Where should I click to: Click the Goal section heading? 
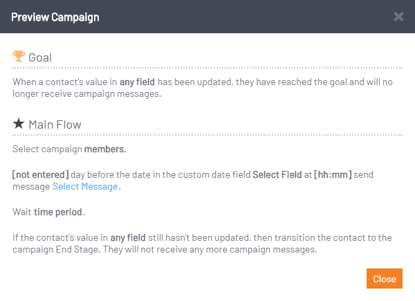coord(40,57)
